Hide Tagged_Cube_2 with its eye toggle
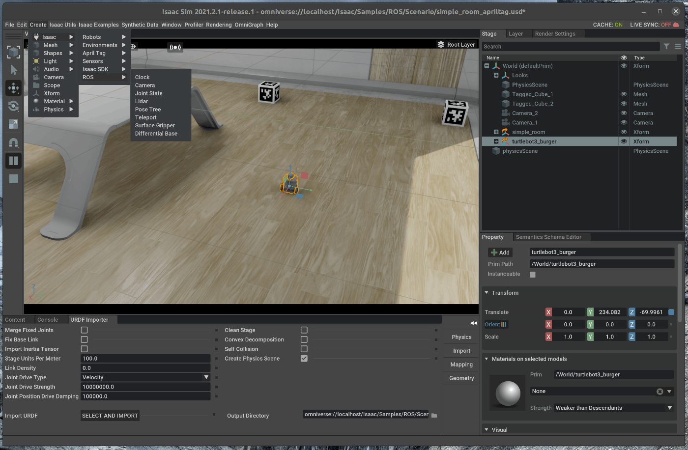 [x=624, y=104]
